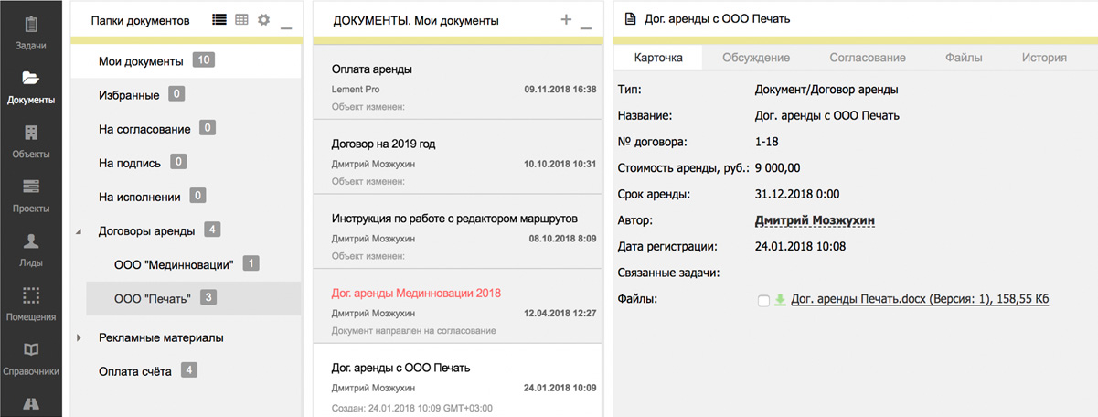This screenshot has height=417, width=1098.
Task: Click the count badge 10 beside Мои документы
Action: 204,60
